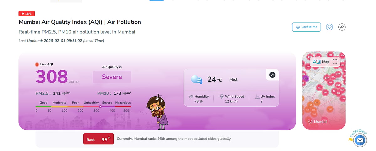The image size is (376, 151).
Task: Click the Hazardous segment of AQI scale
Action: click(123, 107)
